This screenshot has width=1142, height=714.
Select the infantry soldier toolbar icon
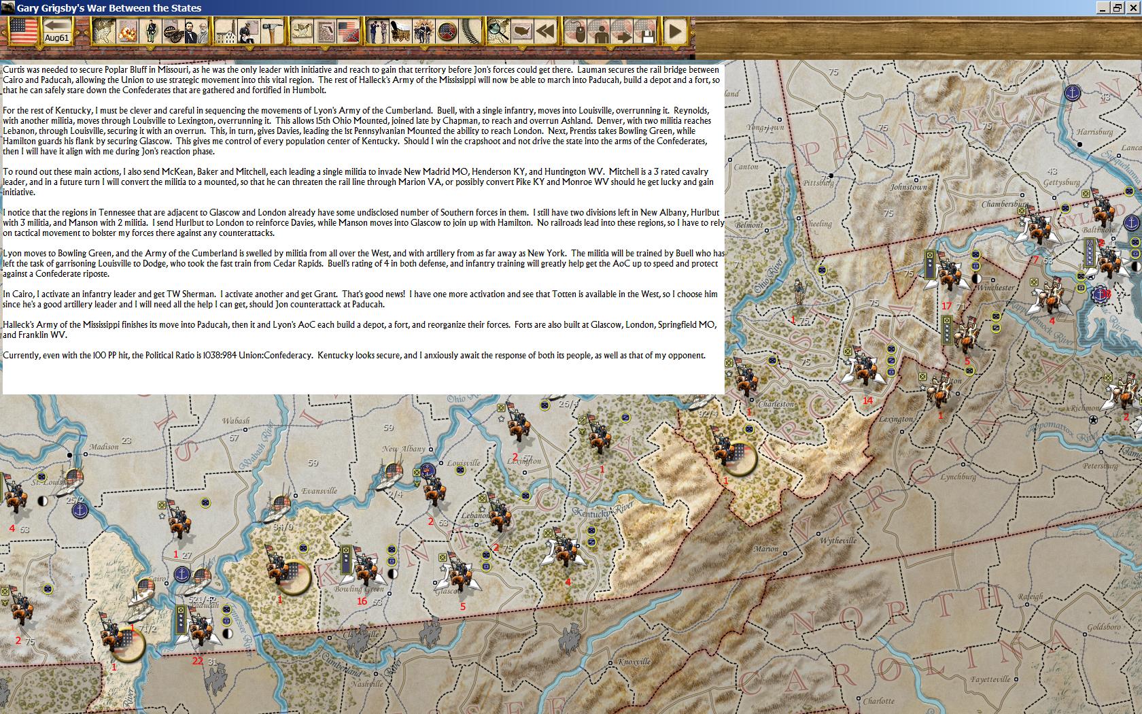pyautogui.click(x=150, y=31)
